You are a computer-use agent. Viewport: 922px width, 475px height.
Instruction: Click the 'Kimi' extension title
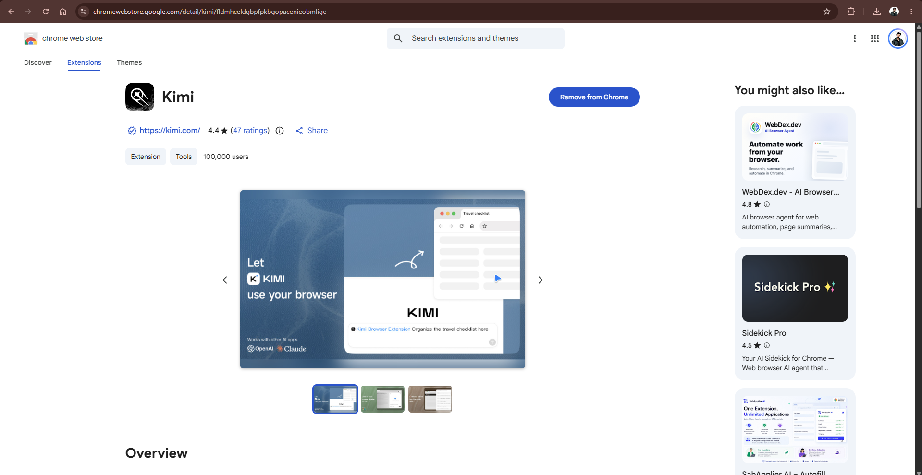pos(178,97)
